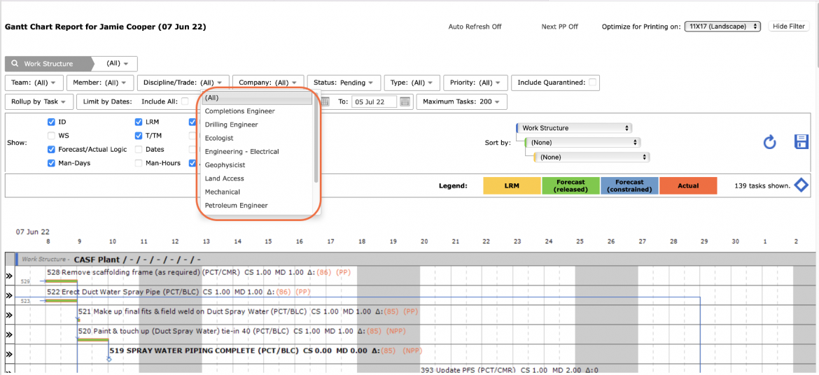Open the Priority filter dropdown

475,83
